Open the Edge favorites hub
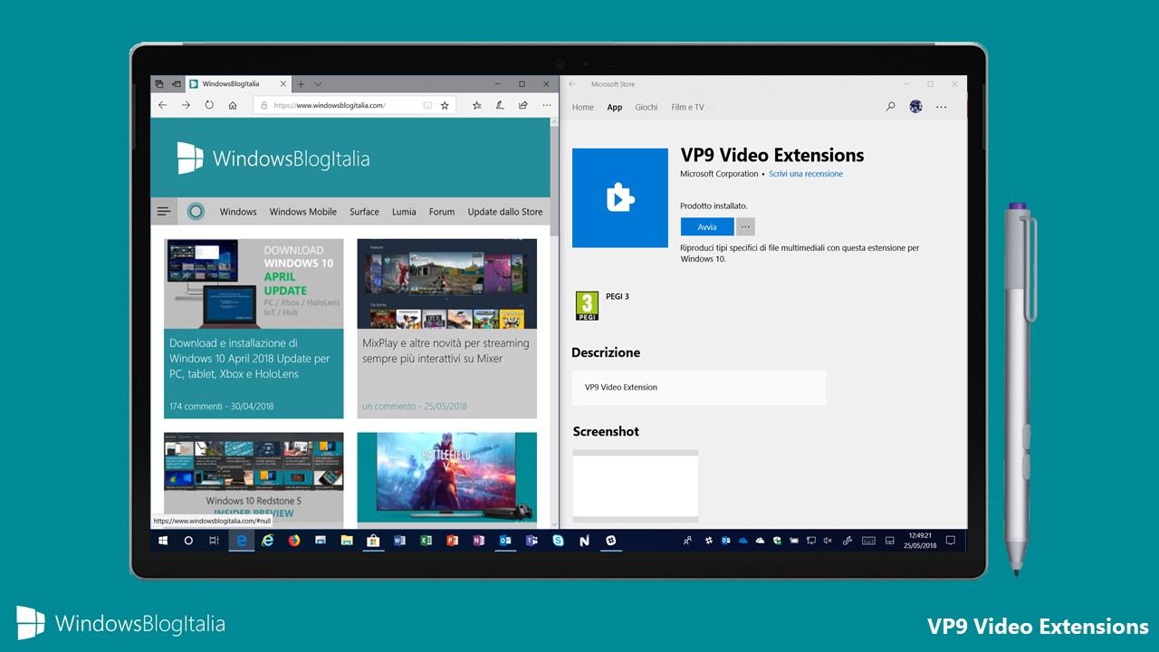 tap(477, 105)
